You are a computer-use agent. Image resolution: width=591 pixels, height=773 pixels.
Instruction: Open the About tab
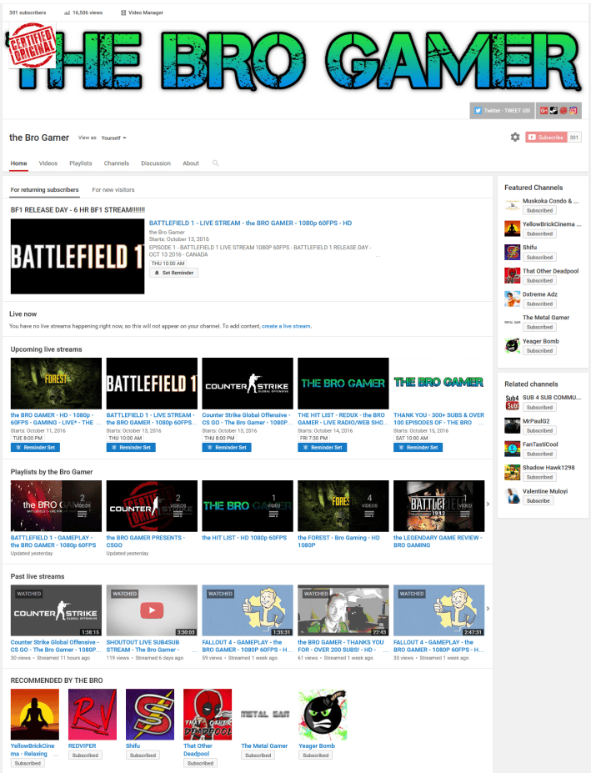191,163
